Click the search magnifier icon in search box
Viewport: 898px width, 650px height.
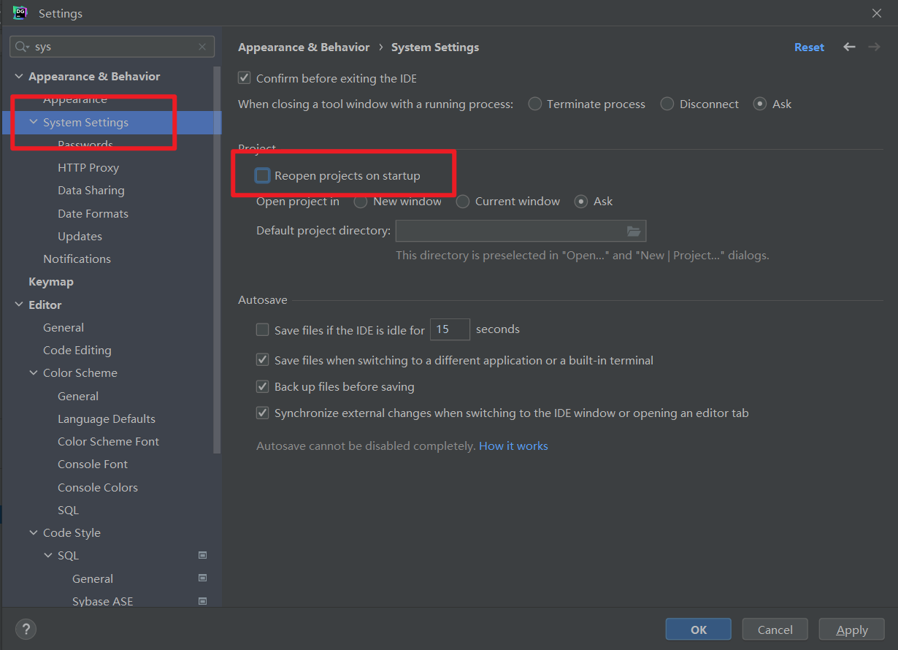[22, 47]
